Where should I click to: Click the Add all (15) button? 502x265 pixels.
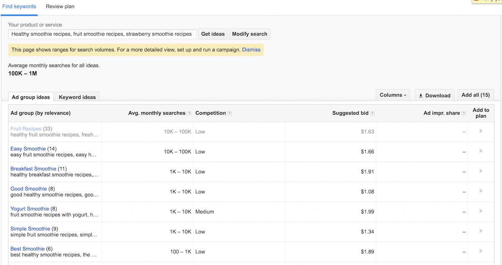pyautogui.click(x=475, y=95)
